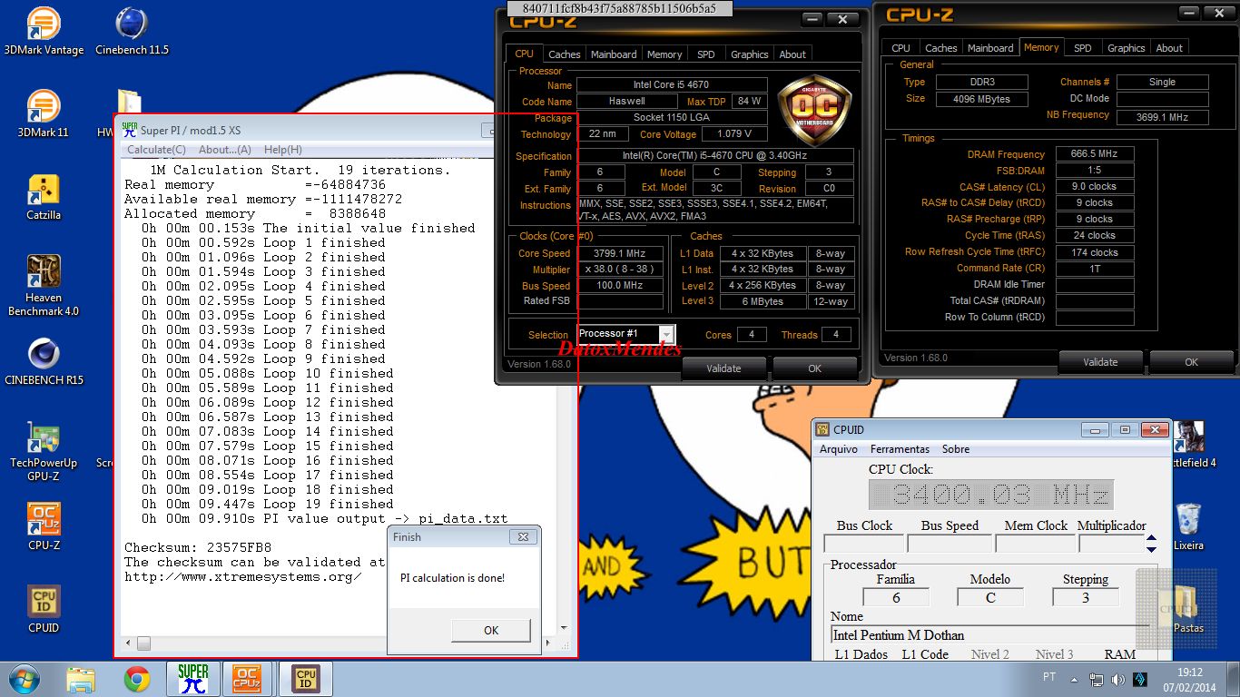Close the Finish dialog with its X

523,537
